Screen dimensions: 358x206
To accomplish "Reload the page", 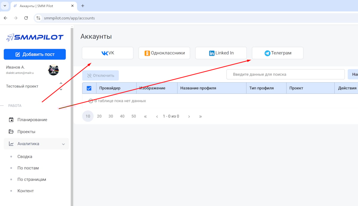I will pyautogui.click(x=26, y=18).
